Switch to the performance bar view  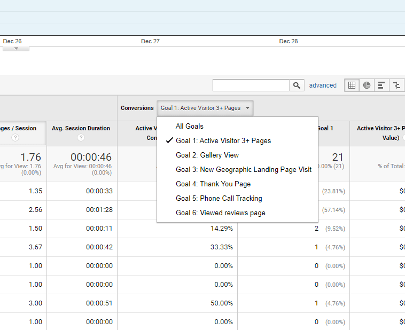(x=381, y=85)
